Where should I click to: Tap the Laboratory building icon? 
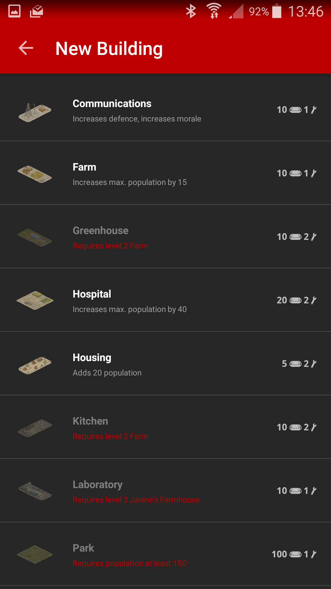(x=35, y=491)
